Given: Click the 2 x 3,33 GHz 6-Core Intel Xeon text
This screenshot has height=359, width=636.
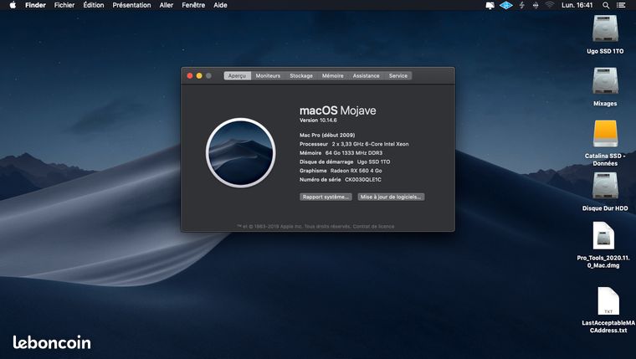Looking at the screenshot, I should click(371, 144).
